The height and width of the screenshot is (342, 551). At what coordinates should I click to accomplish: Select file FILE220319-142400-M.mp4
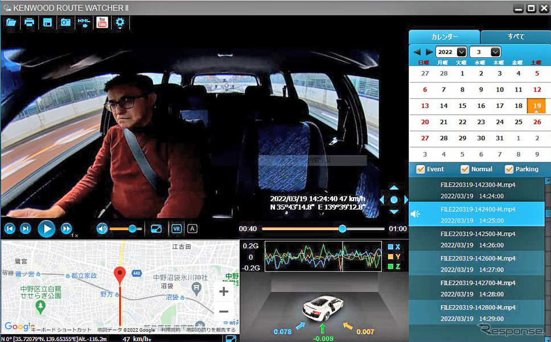[x=477, y=215]
